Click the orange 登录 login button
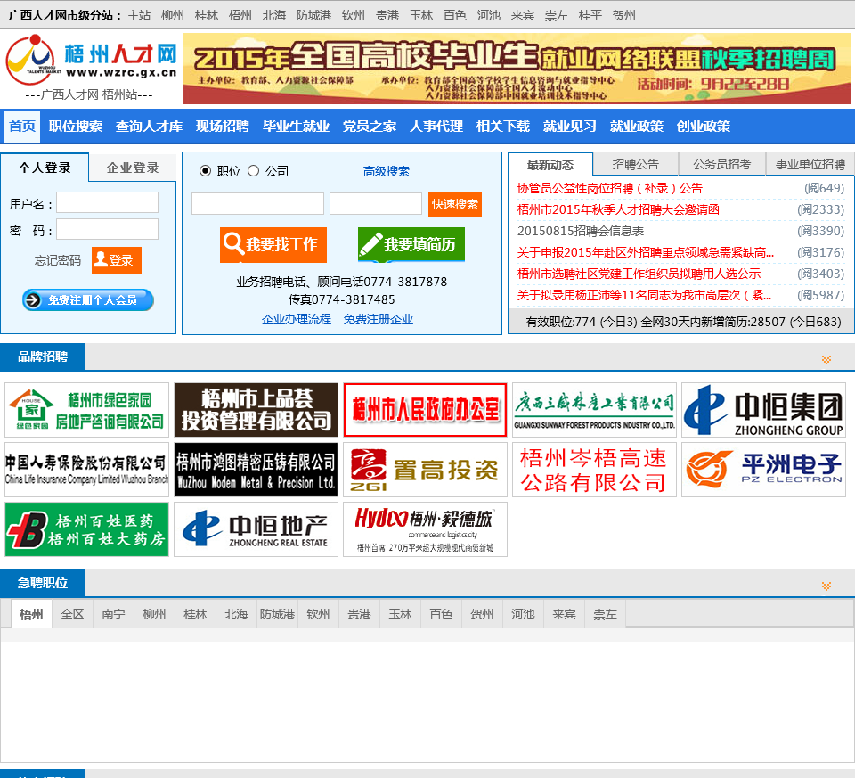The image size is (855, 778). 116,260
